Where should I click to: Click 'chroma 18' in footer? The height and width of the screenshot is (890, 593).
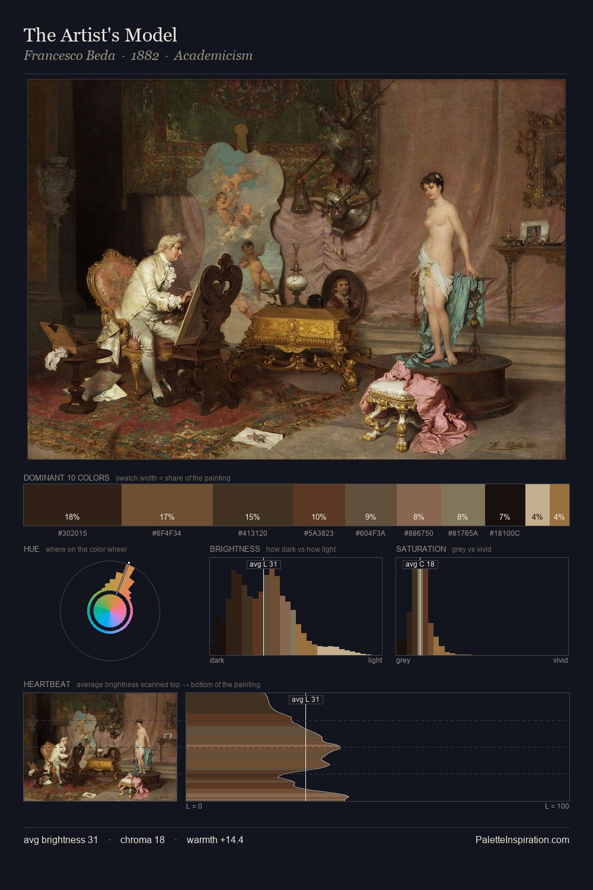tap(142, 840)
